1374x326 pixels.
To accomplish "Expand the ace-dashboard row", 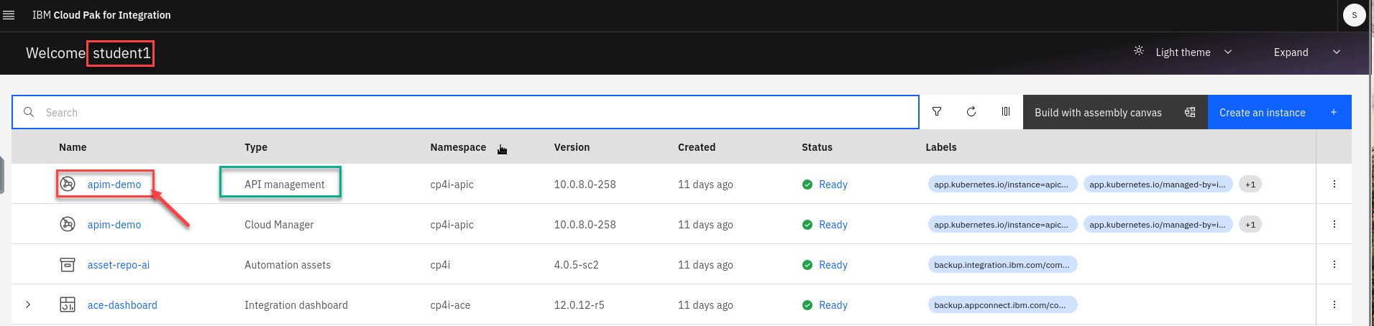I will pos(28,304).
